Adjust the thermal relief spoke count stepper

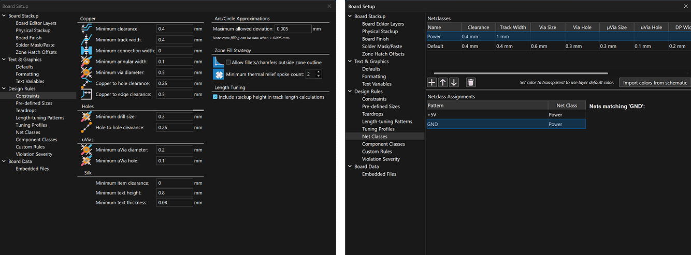point(319,74)
